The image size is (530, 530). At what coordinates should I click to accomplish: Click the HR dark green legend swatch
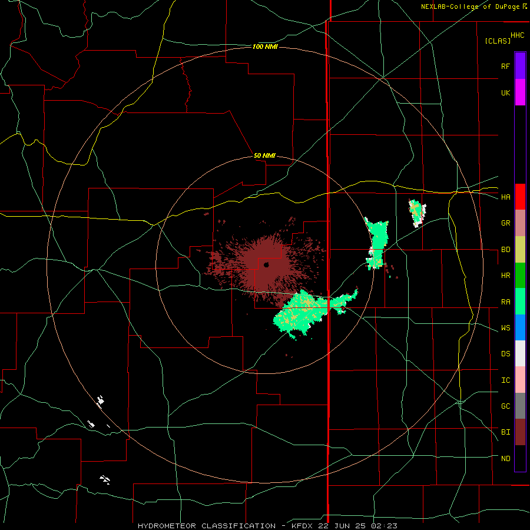point(520,276)
